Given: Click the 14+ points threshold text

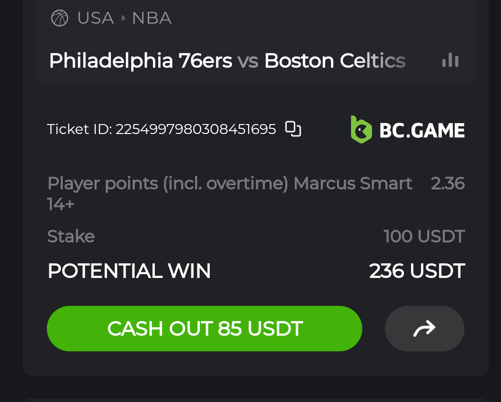Looking at the screenshot, I should click(x=61, y=204).
